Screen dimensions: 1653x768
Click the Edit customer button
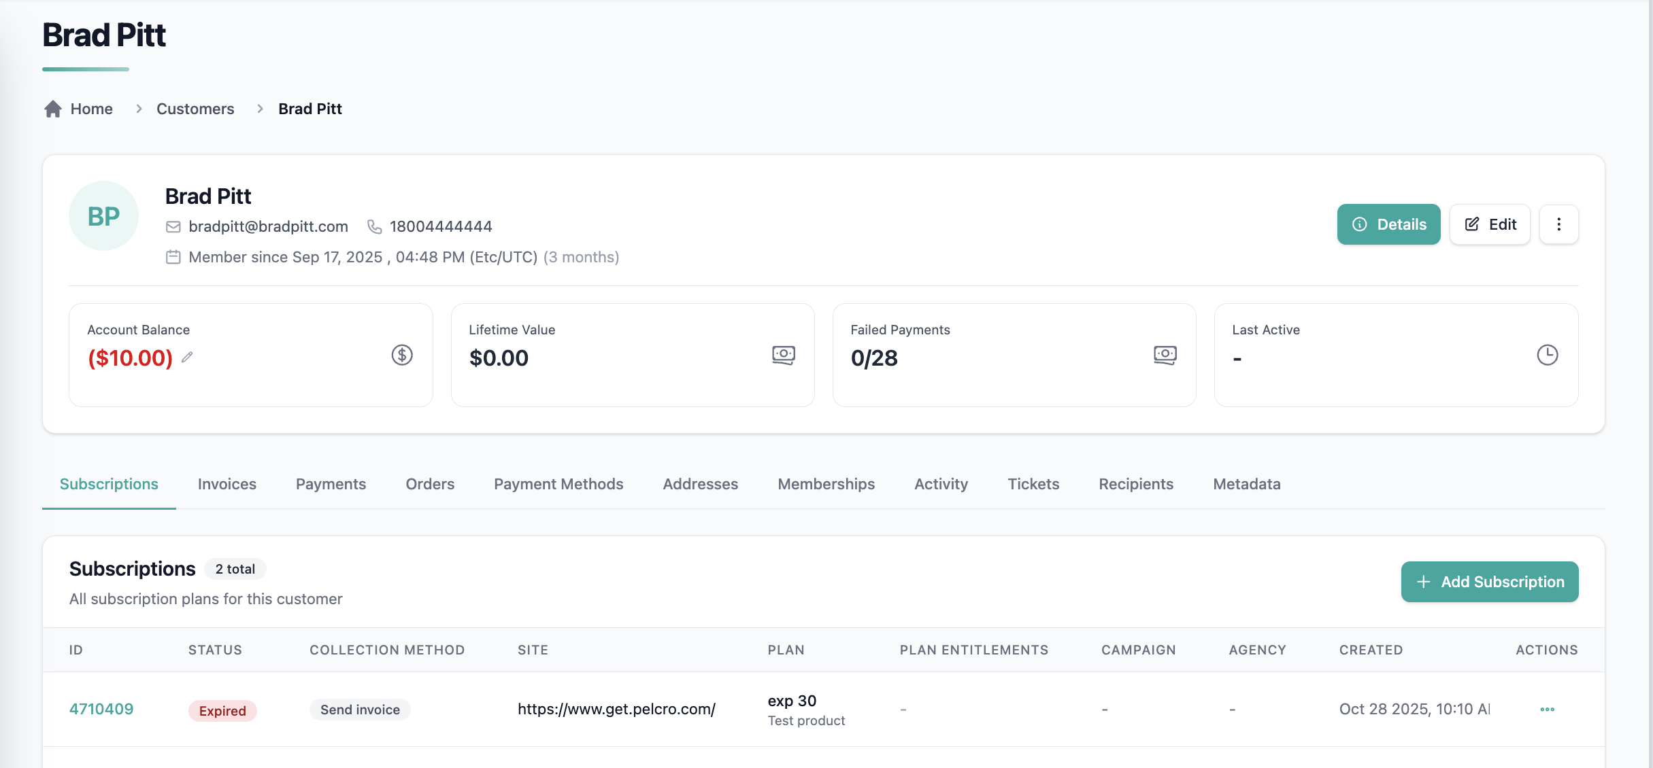tap(1490, 224)
